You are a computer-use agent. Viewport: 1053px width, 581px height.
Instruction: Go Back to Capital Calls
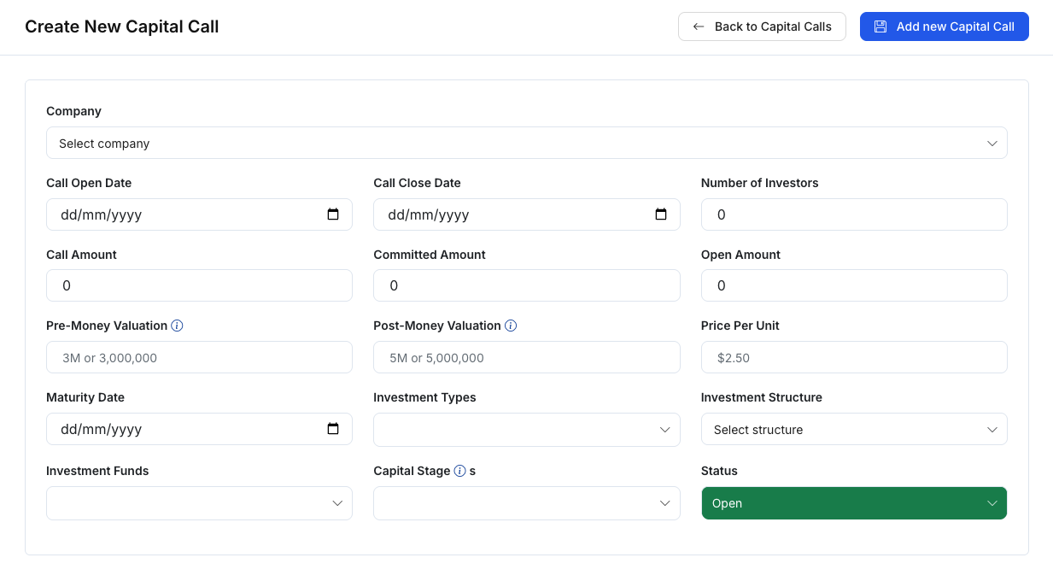[761, 26]
